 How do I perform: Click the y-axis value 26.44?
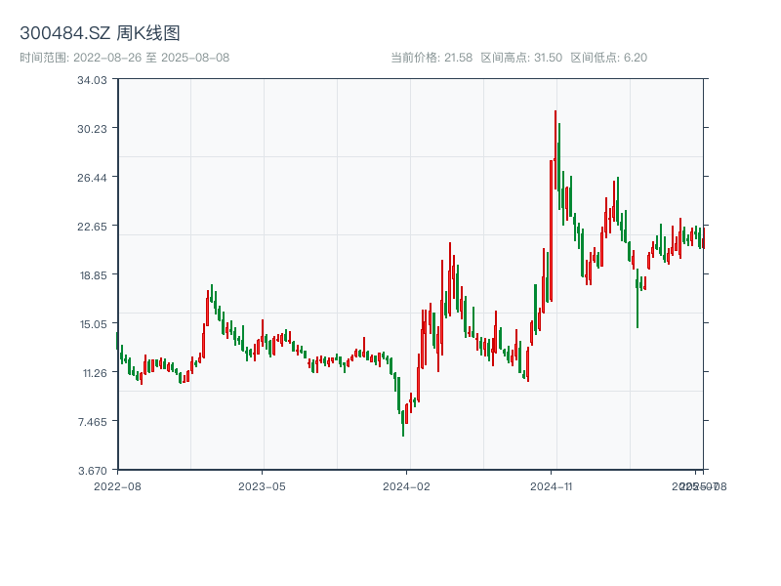coord(92,178)
